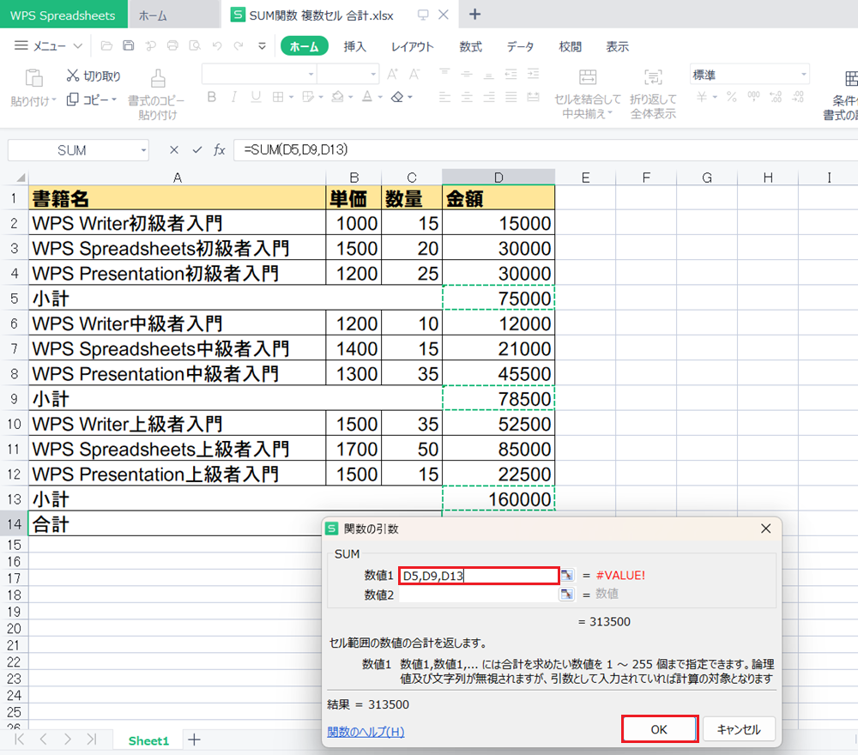Click the align left icon
Image resolution: width=858 pixels, height=755 pixels.
click(x=444, y=98)
